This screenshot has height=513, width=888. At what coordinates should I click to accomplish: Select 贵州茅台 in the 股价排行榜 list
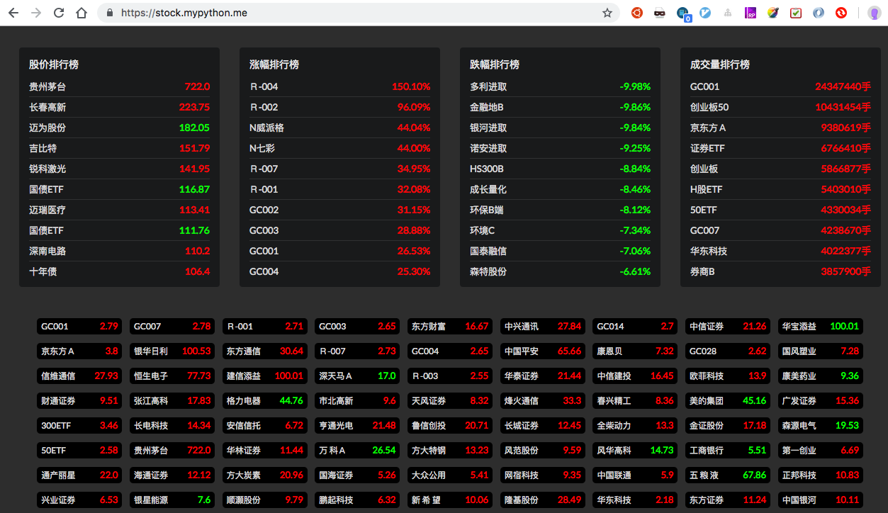[119, 86]
